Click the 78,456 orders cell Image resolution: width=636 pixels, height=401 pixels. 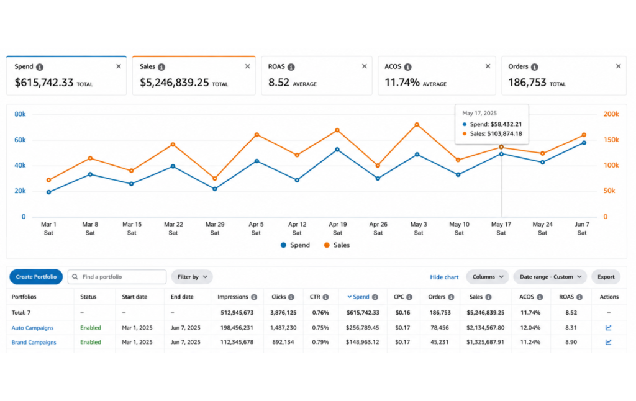[x=439, y=328]
